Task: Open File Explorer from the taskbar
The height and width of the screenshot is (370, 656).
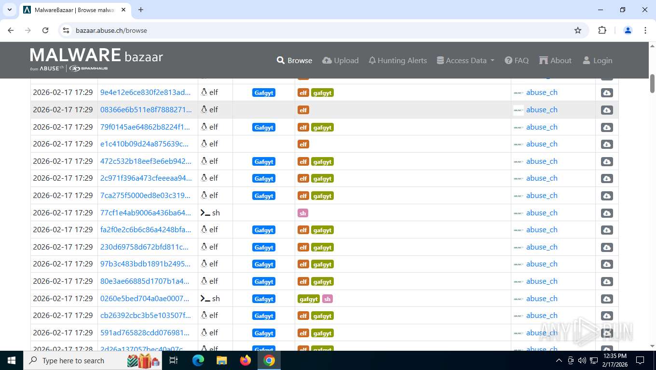Action: [x=221, y=360]
